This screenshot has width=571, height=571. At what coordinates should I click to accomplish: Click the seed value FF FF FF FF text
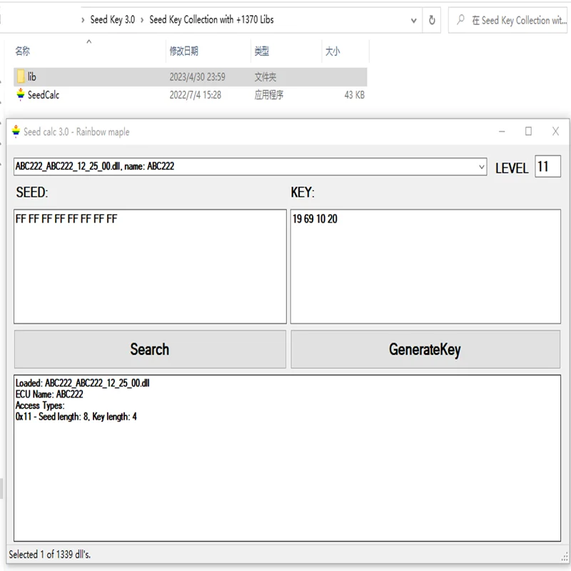[x=66, y=219]
